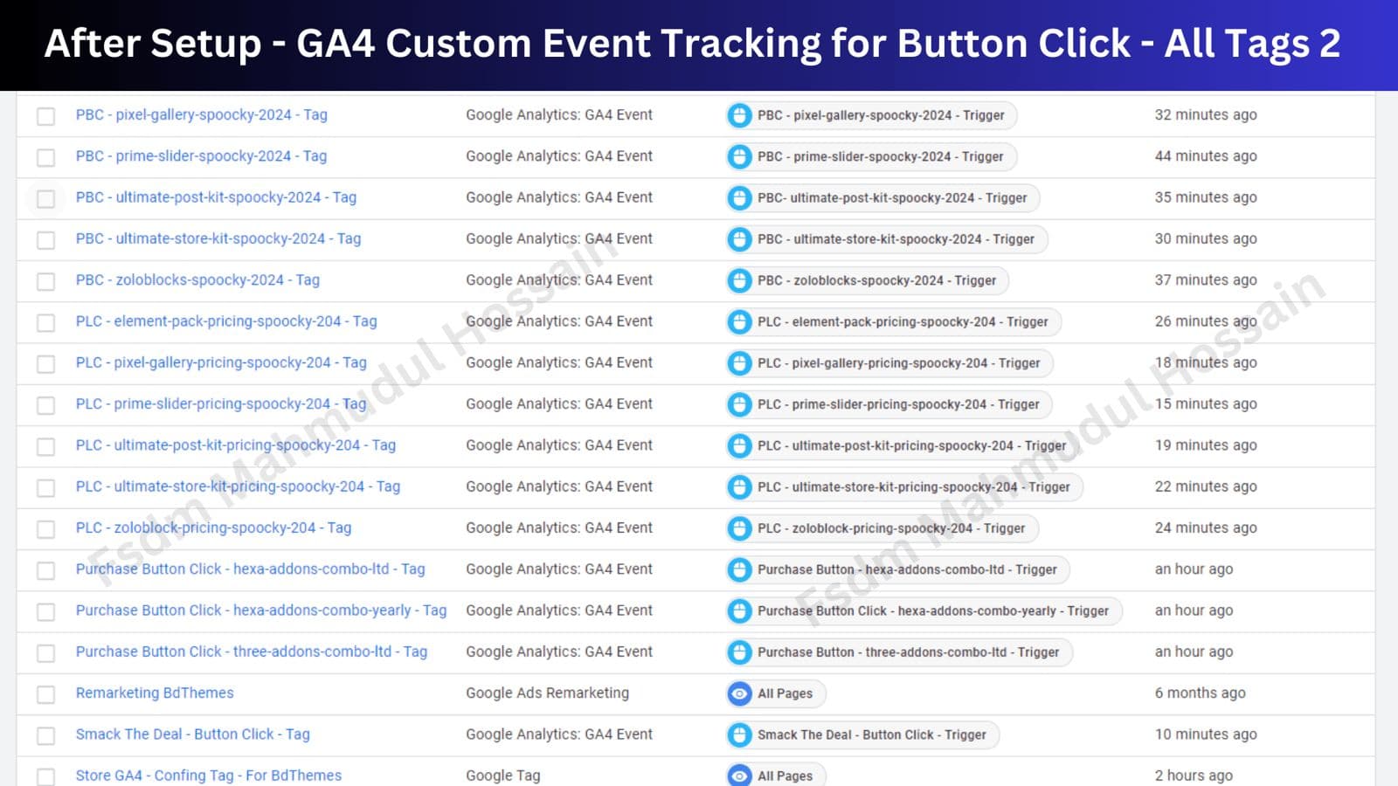Image resolution: width=1398 pixels, height=786 pixels.
Task: Tick checkbox for PBC ultimate-post-kit-spoocky-2024 Tag
Action: pyautogui.click(x=46, y=198)
